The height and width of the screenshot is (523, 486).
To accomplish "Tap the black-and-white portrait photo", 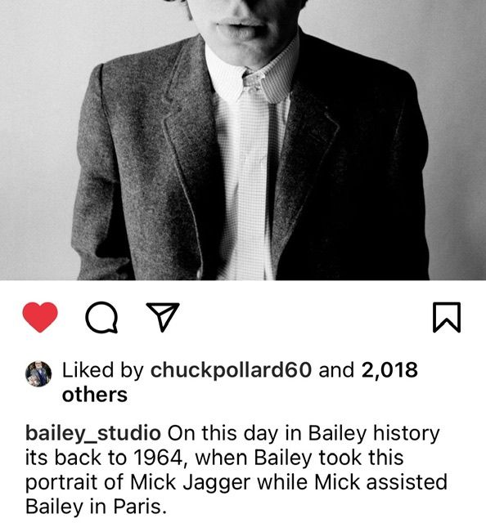I will coord(243,140).
